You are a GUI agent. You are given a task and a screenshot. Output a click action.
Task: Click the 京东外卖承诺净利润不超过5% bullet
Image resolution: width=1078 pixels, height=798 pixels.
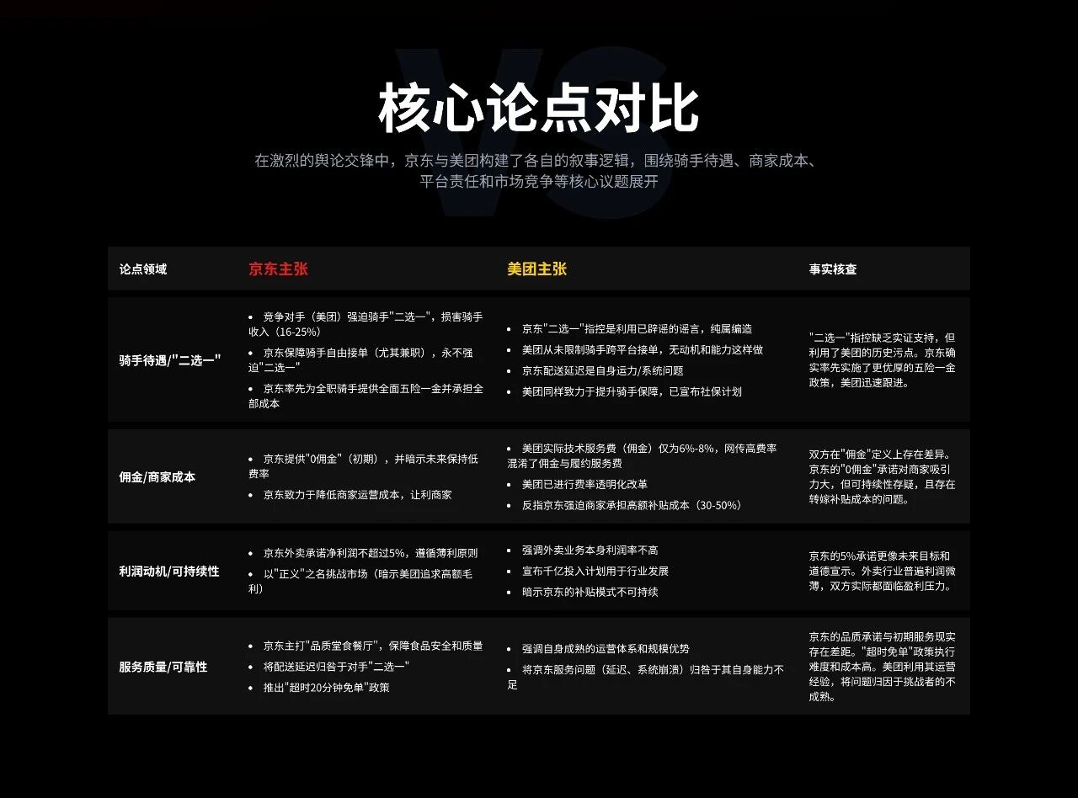[370, 554]
